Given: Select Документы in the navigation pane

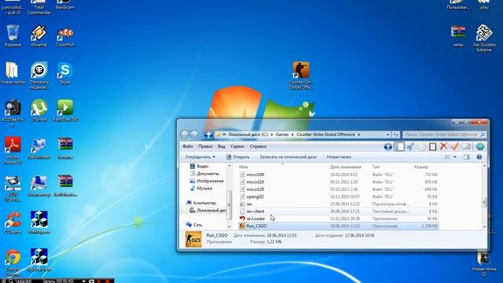Looking at the screenshot, I should (204, 174).
